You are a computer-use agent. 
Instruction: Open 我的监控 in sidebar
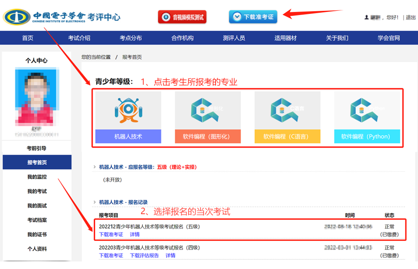(x=37, y=177)
